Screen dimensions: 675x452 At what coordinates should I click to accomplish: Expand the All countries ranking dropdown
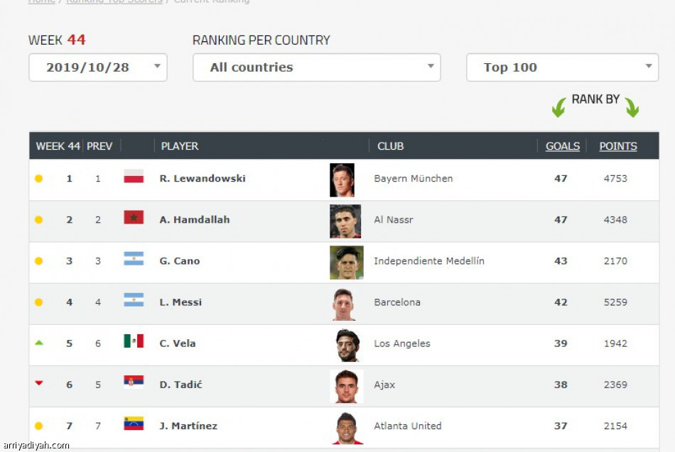[316, 67]
